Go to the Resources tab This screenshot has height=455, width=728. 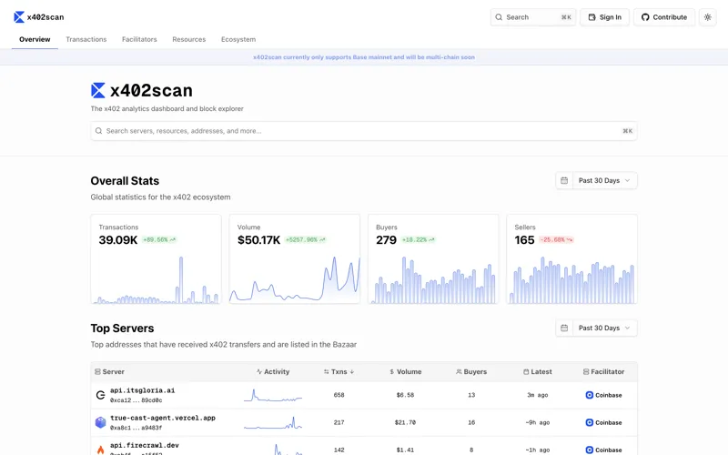point(188,39)
